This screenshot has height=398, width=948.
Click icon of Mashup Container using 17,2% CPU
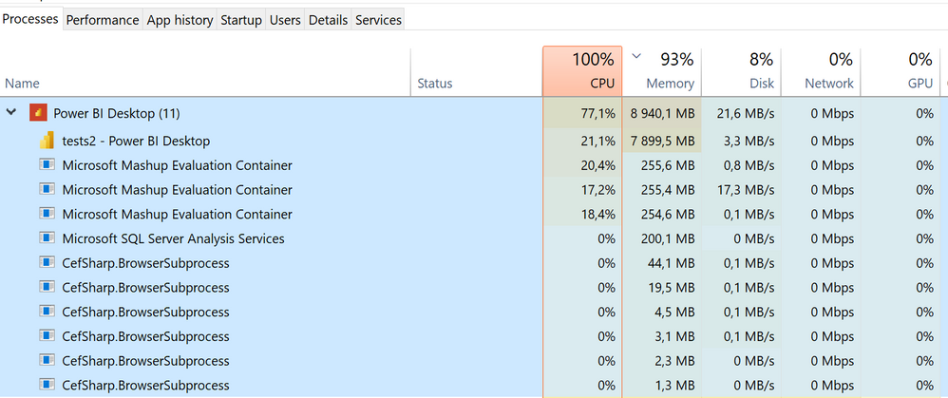pyautogui.click(x=47, y=189)
